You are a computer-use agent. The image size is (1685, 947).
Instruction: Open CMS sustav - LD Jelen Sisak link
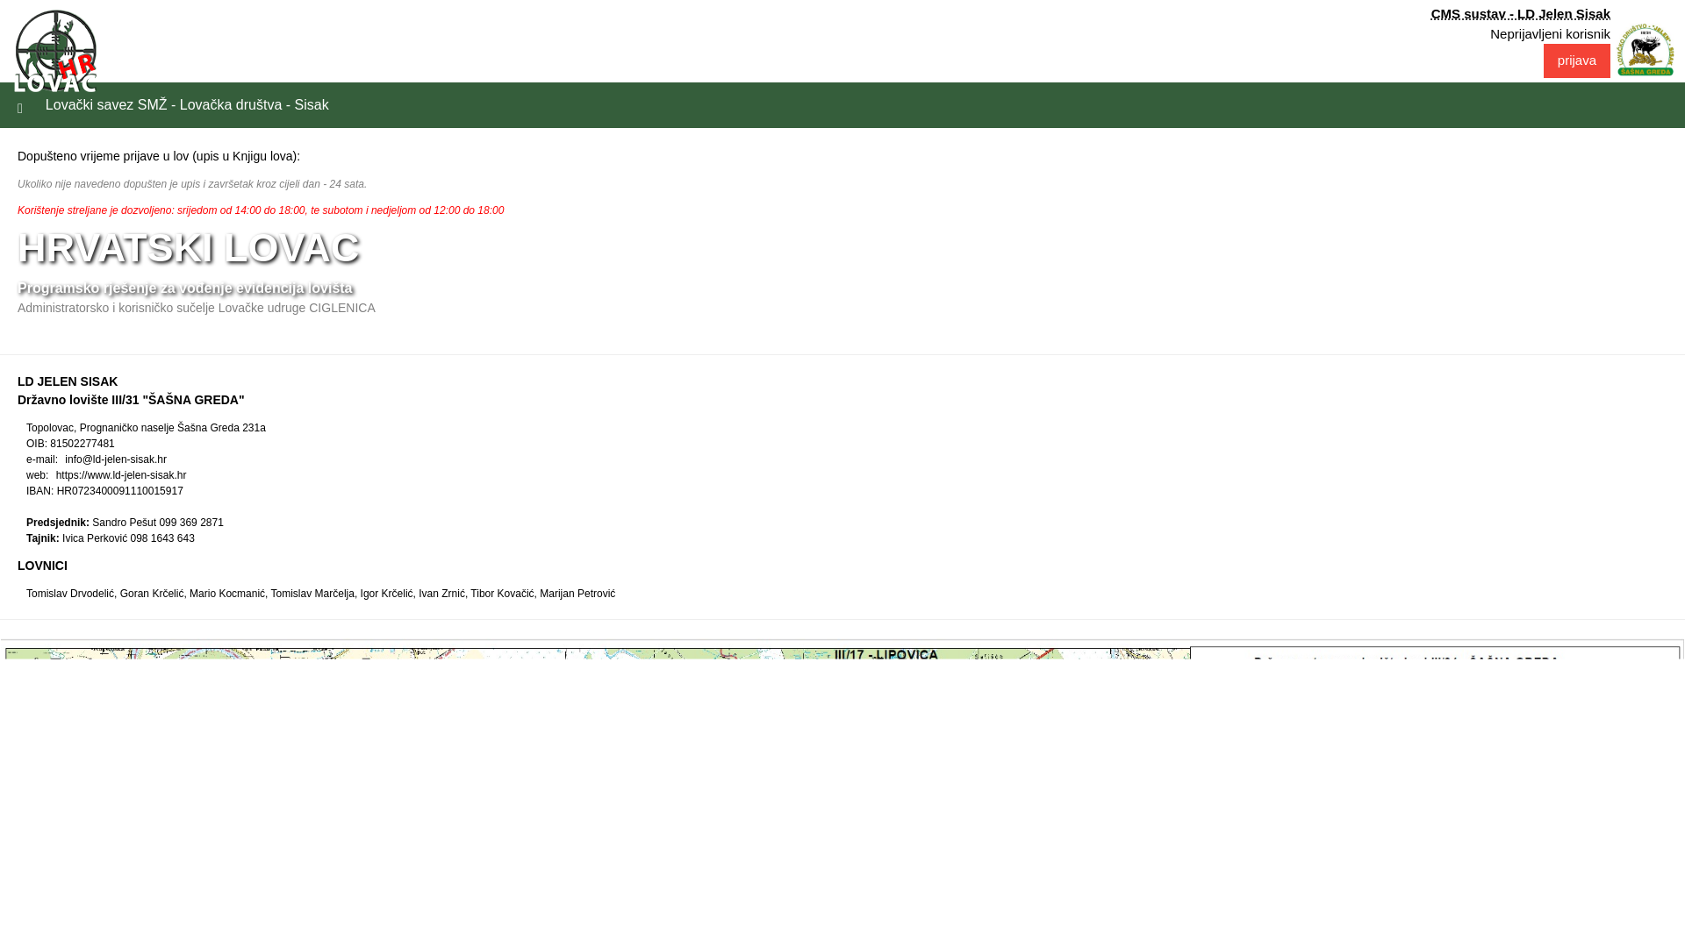1520,14
